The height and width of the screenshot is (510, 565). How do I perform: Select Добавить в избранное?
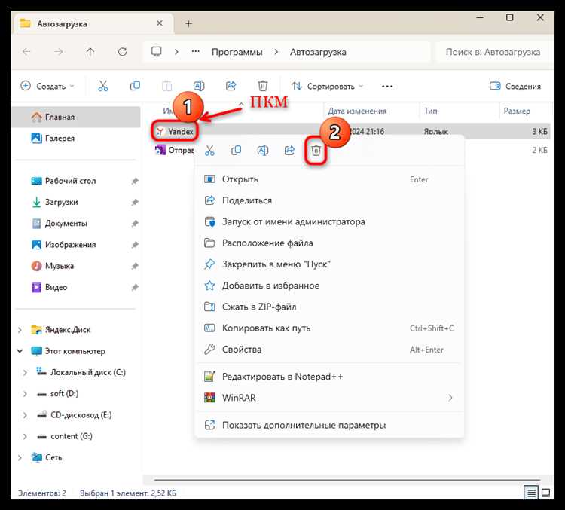click(x=329, y=286)
